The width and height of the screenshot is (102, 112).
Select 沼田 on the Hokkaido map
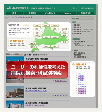coord(37,29)
